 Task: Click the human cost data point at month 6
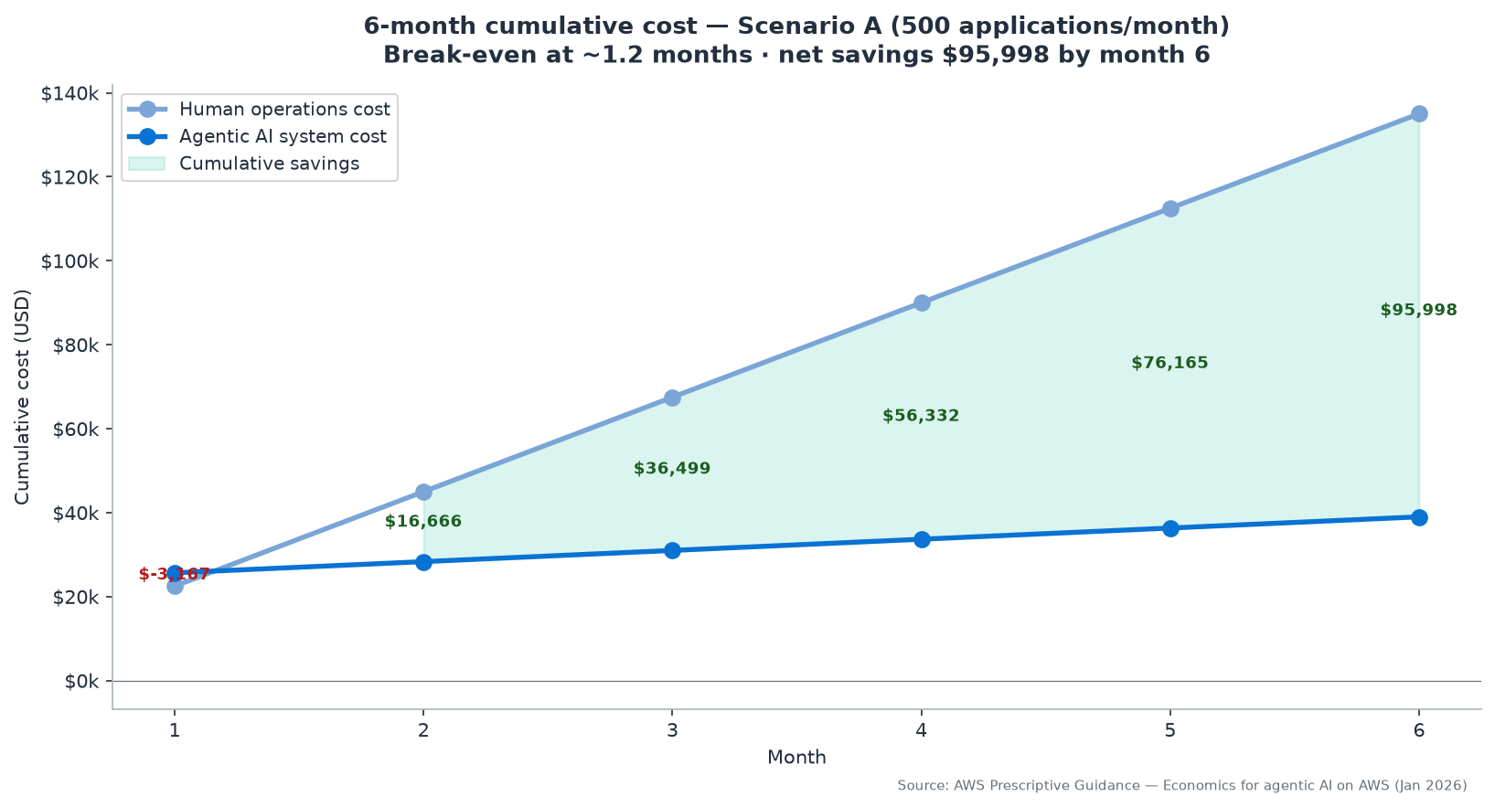tap(1419, 113)
